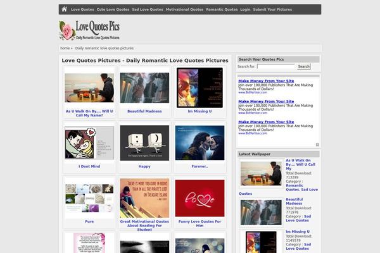Open first Make Money From Your Site ad

click(266, 81)
